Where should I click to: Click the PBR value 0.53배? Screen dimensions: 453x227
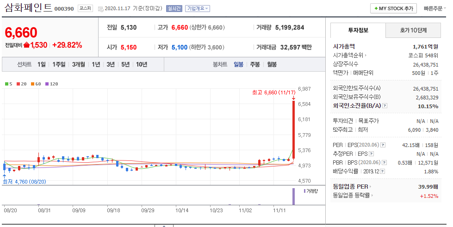405,163
